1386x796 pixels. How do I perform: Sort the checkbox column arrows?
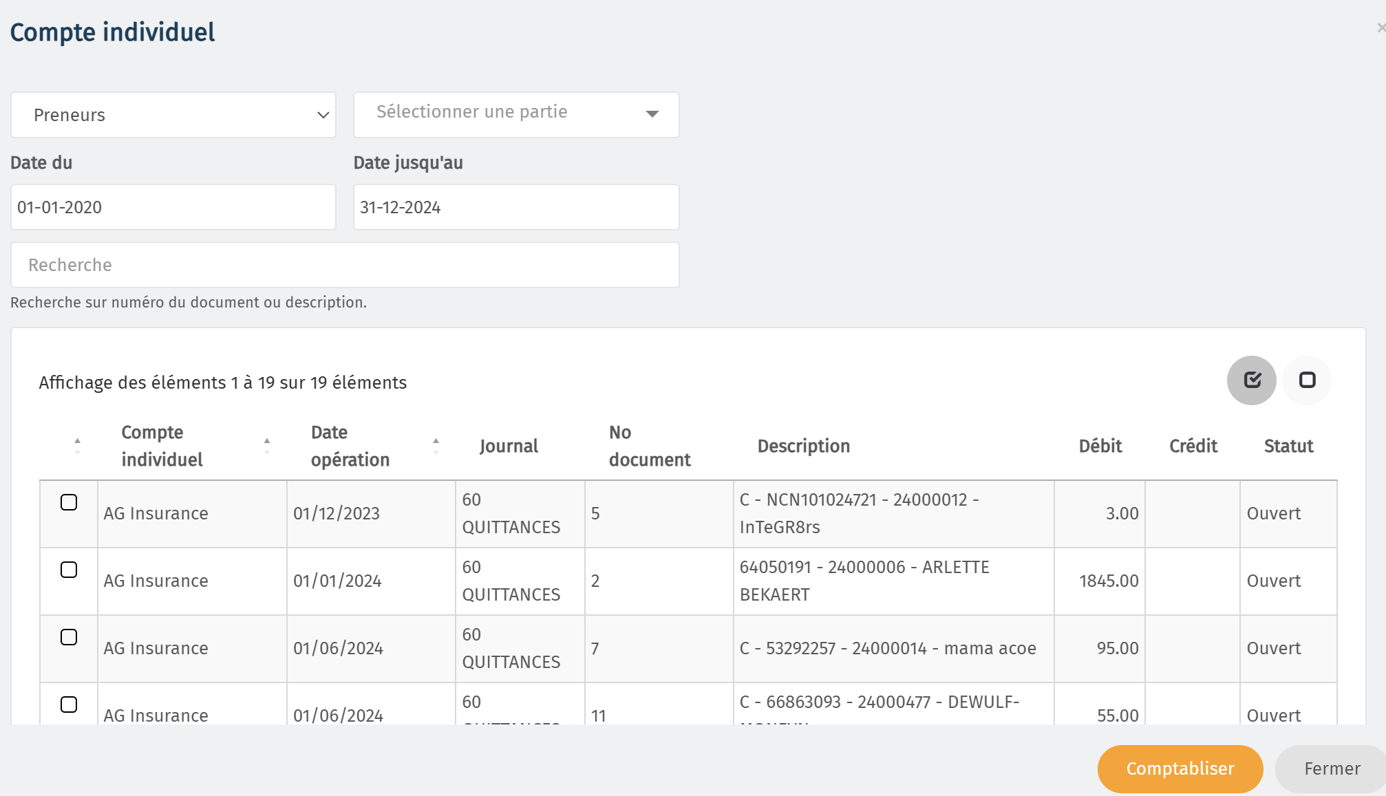[x=77, y=446]
